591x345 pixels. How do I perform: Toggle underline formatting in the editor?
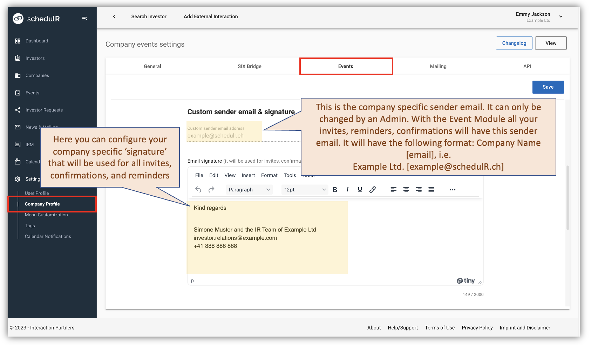pyautogui.click(x=360, y=189)
